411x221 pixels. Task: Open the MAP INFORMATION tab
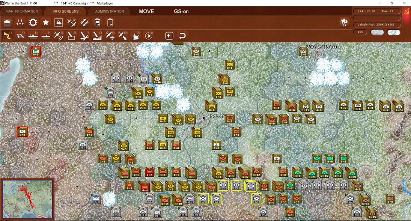click(x=22, y=11)
